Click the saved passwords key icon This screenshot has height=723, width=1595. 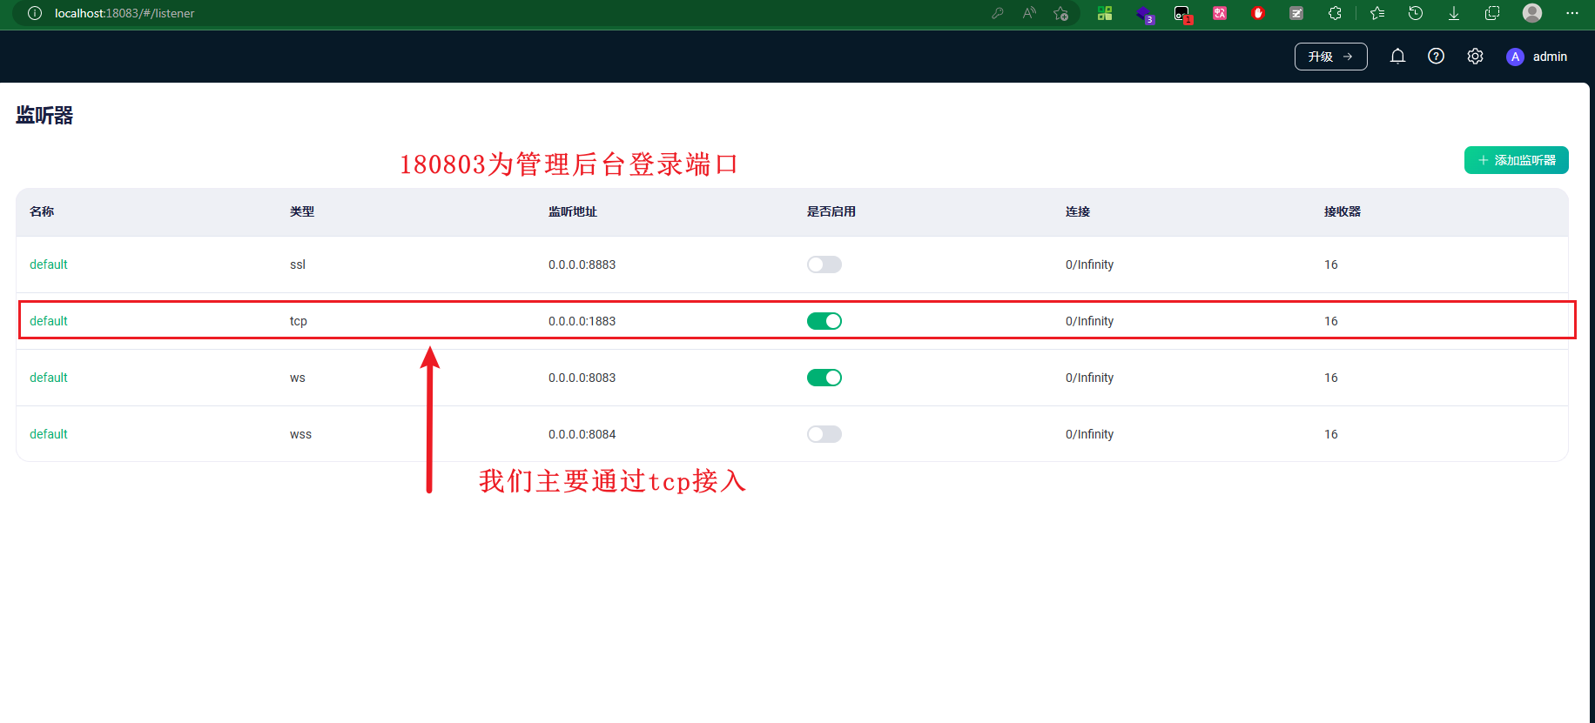(998, 13)
